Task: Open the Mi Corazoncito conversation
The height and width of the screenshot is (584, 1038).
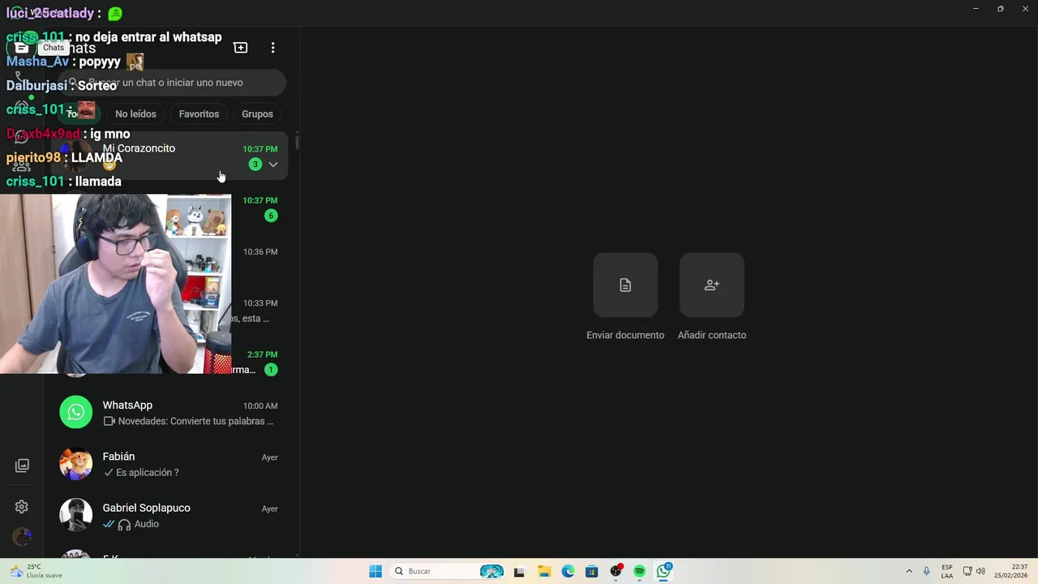Action: tap(169, 157)
